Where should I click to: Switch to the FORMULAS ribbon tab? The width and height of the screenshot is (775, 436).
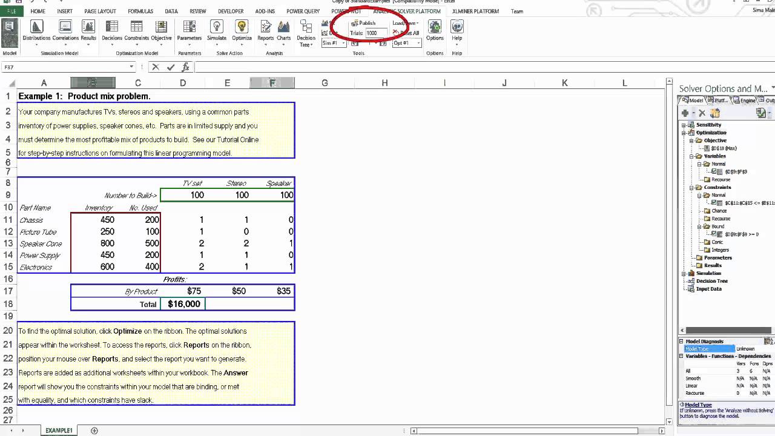click(140, 11)
